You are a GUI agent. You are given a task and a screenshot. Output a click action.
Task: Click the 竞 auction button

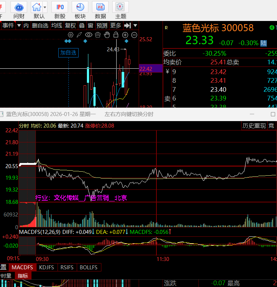pos(271,126)
